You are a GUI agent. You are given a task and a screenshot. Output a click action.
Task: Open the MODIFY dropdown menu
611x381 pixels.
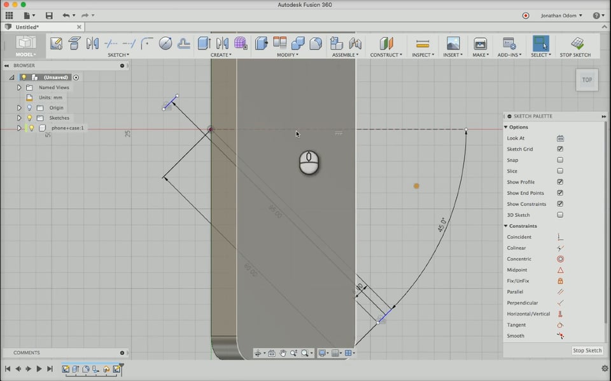click(288, 55)
